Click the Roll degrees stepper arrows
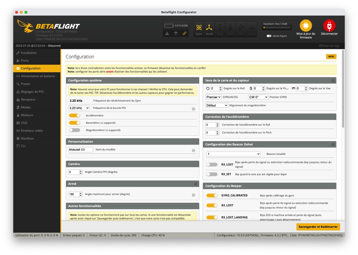This screenshot has height=255, width=358. pyautogui.click(x=220, y=88)
